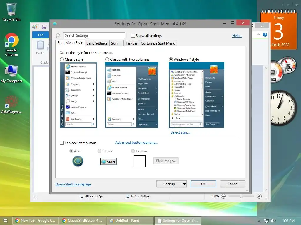Open the Recycle Bin desktop icon
Viewport: 301px width, 225px height.
click(x=11, y=12)
